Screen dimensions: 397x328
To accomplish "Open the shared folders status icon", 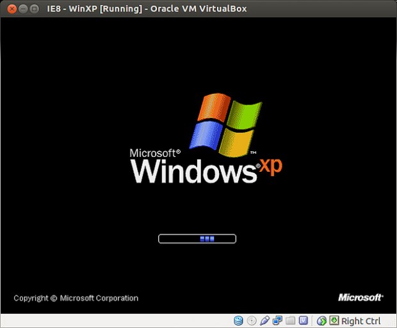I will 291,321.
